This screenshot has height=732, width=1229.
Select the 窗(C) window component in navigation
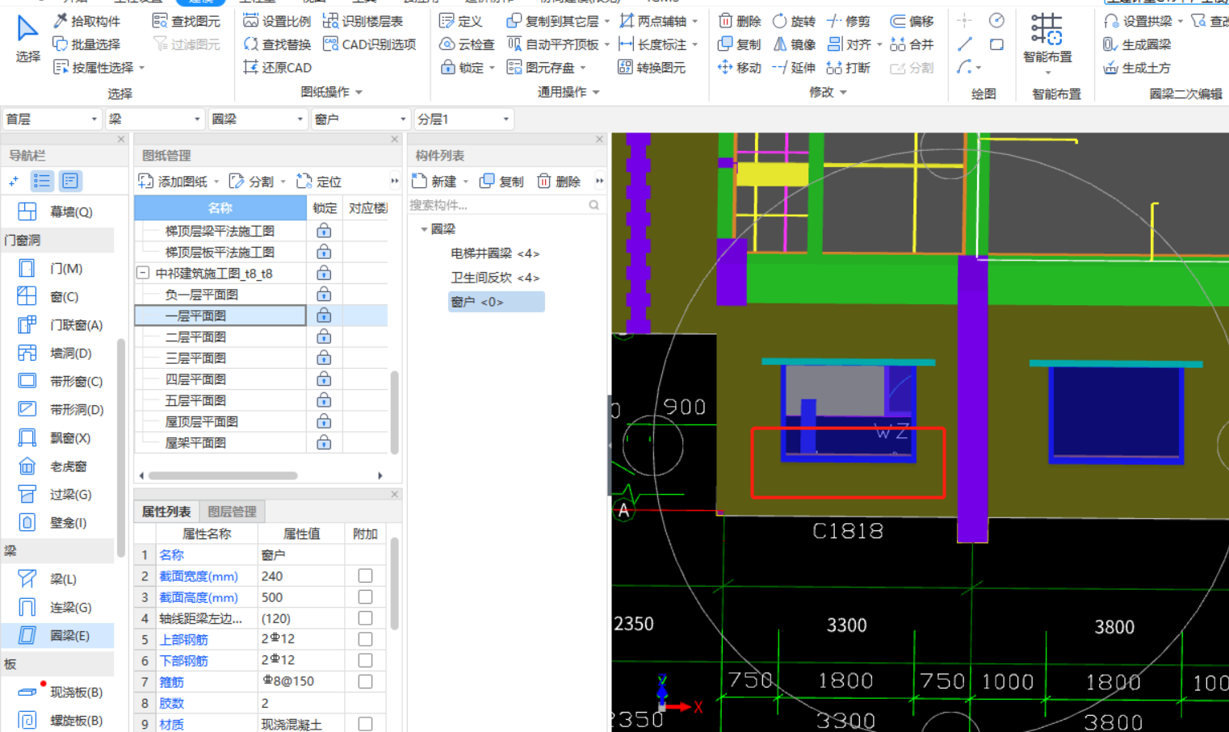pyautogui.click(x=50, y=296)
